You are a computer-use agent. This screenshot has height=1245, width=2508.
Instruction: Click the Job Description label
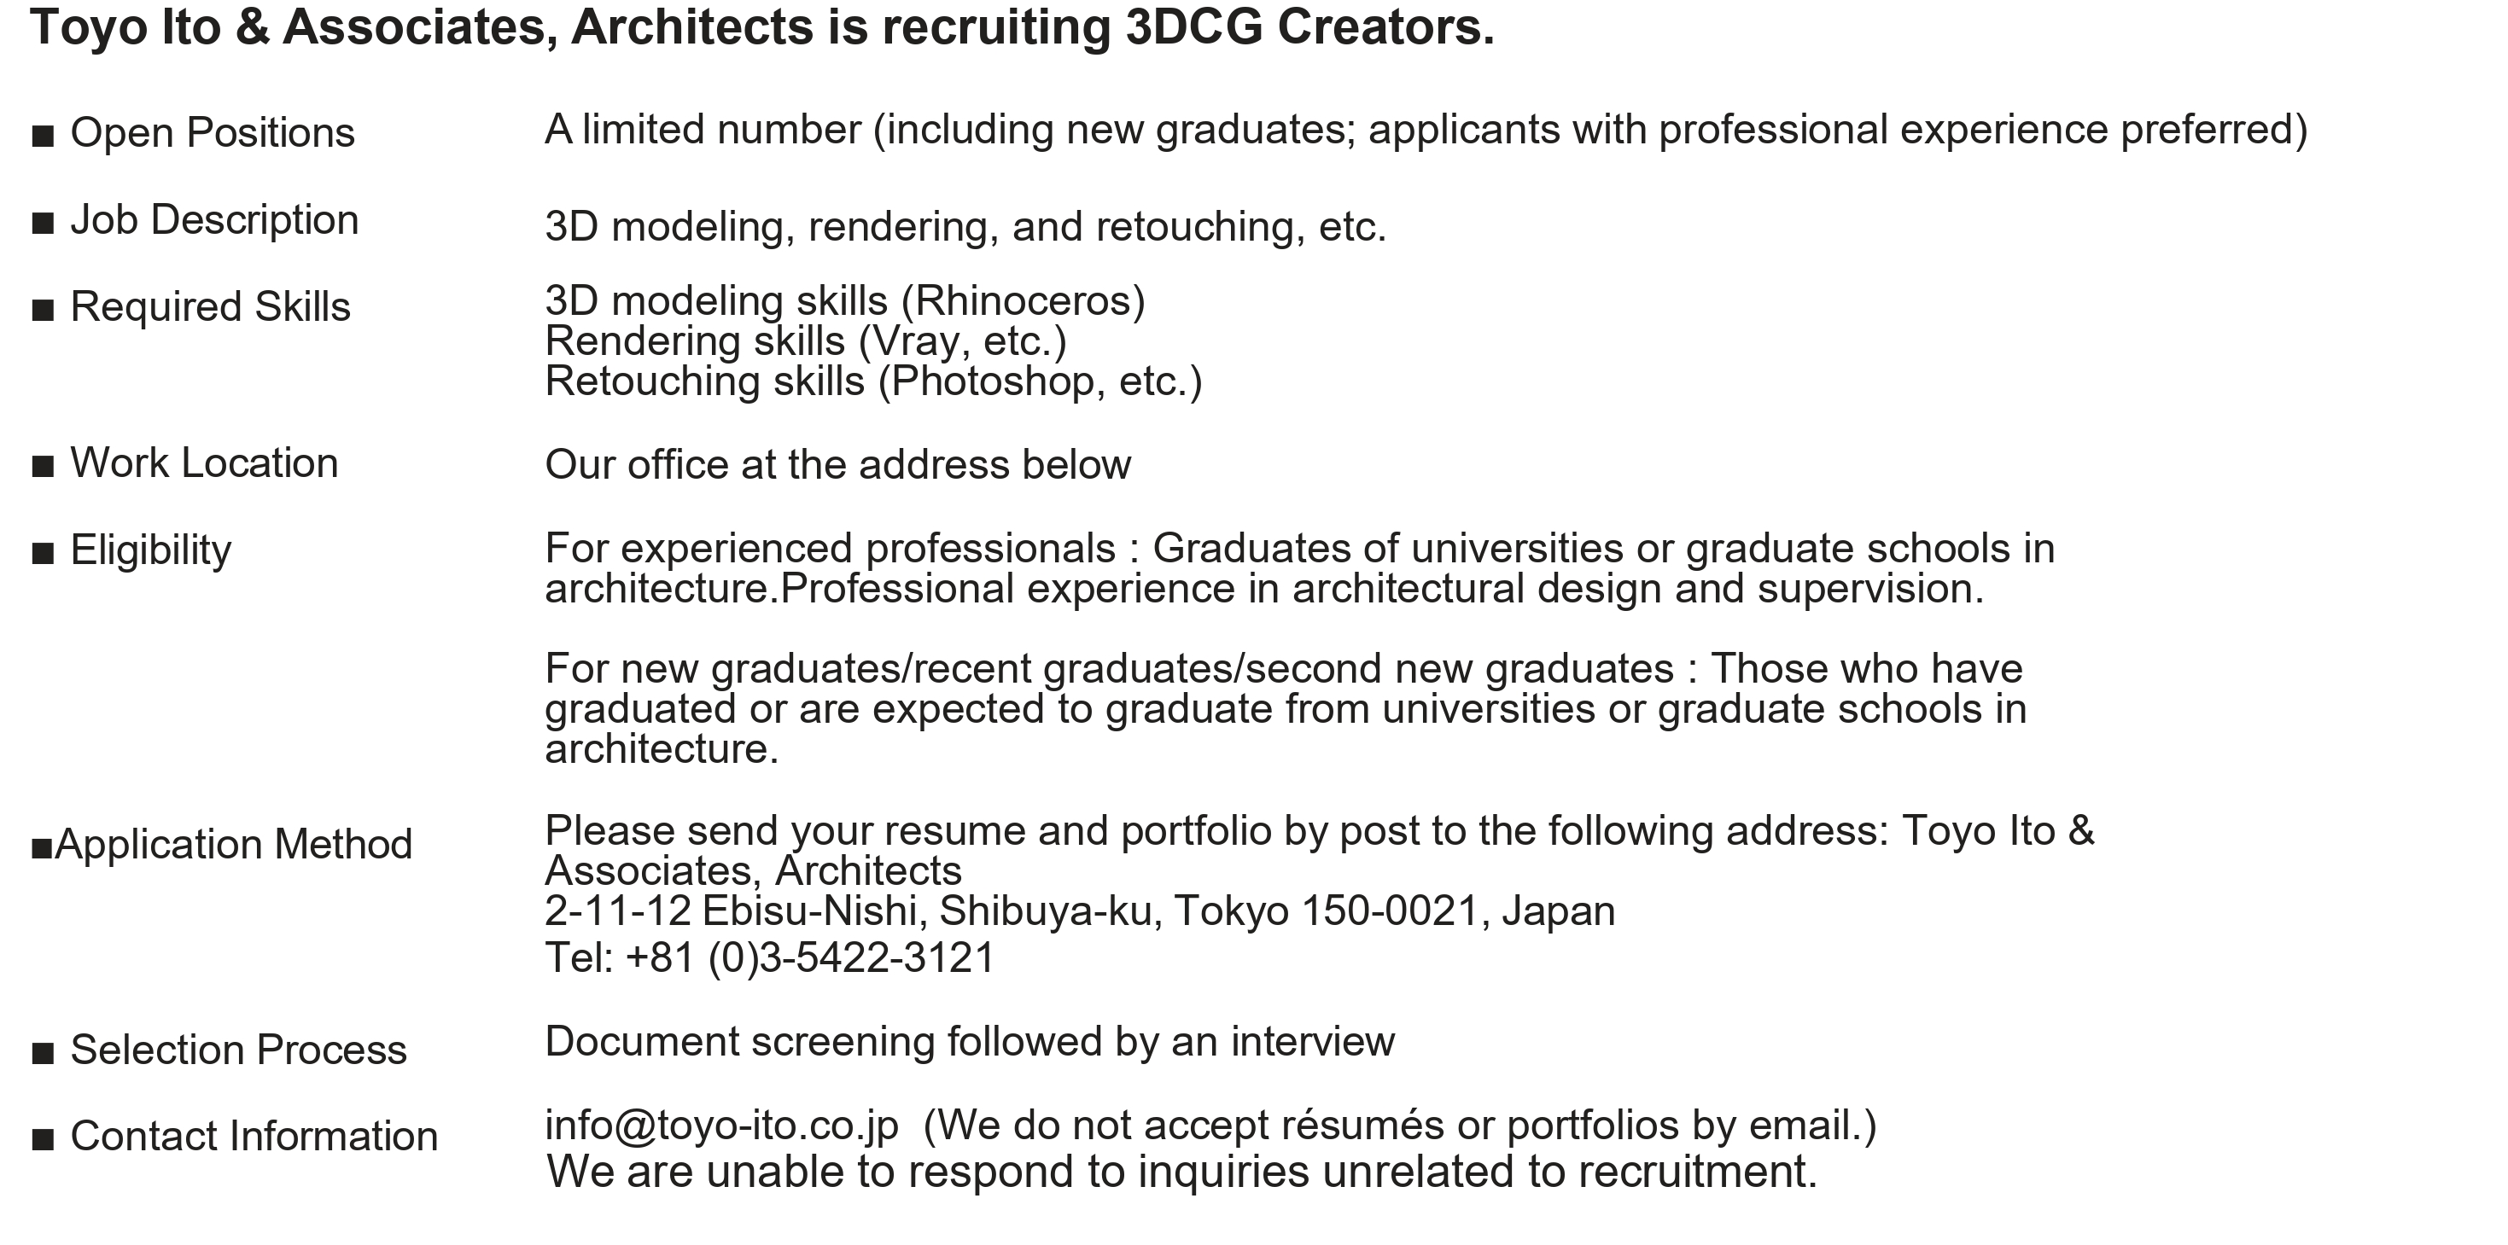(x=214, y=220)
